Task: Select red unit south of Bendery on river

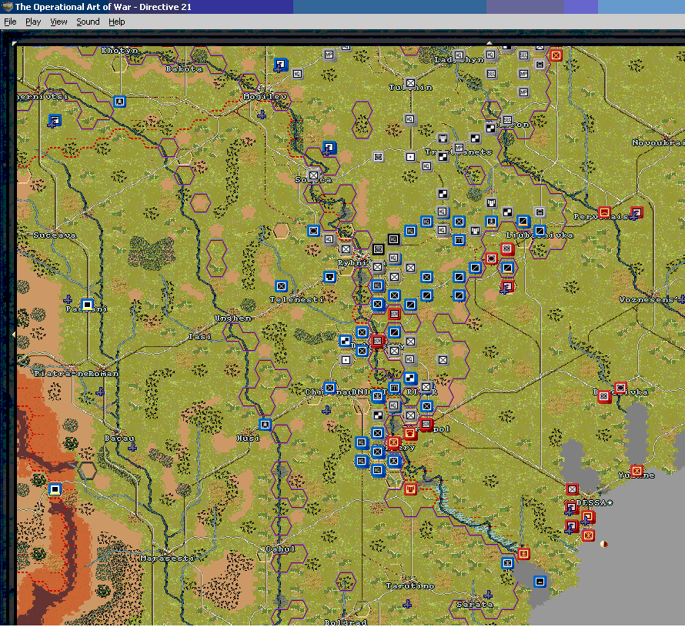Action: (410, 489)
